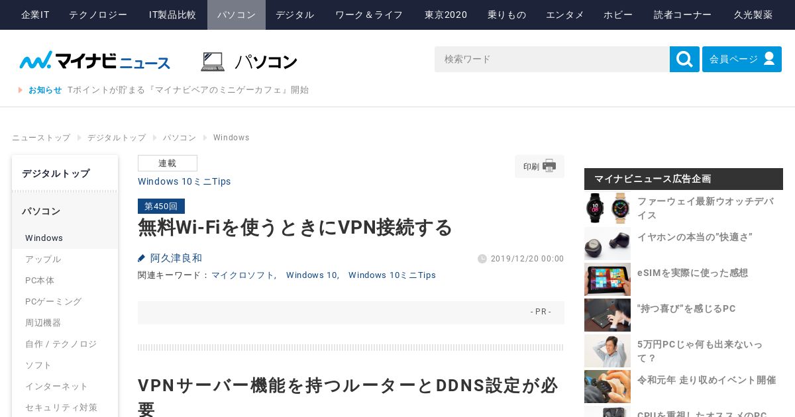The height and width of the screenshot is (417, 795).
Task: Open the 読者コーナー menu item
Action: point(683,15)
